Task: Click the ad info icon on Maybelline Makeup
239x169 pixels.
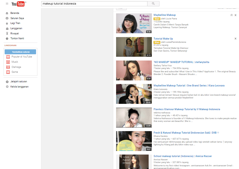Action: coord(232,15)
